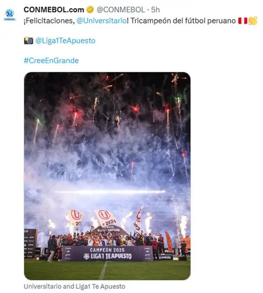The width and height of the screenshot is (263, 293).
Task: Click the tweet text 'Tricampeón del fútbol peruano'
Action: 183,21
